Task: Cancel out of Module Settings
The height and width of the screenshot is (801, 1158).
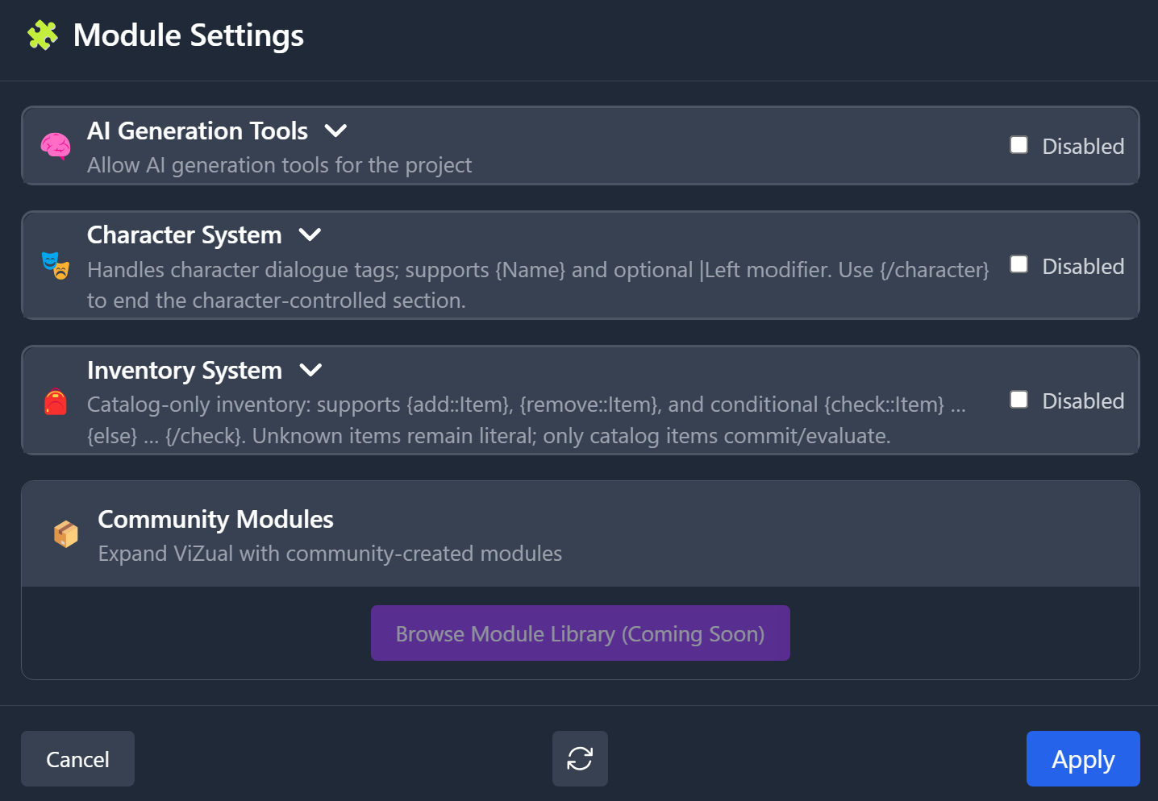Action: pyautogui.click(x=77, y=758)
